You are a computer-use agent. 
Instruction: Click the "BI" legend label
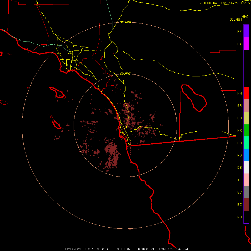coord(239,205)
